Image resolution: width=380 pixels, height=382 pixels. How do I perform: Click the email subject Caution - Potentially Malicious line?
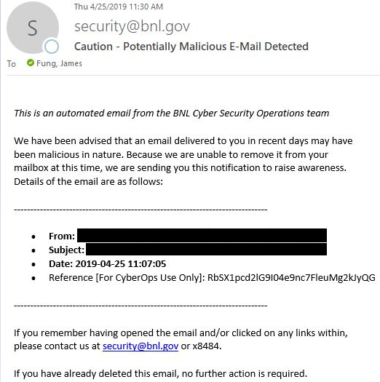191,47
